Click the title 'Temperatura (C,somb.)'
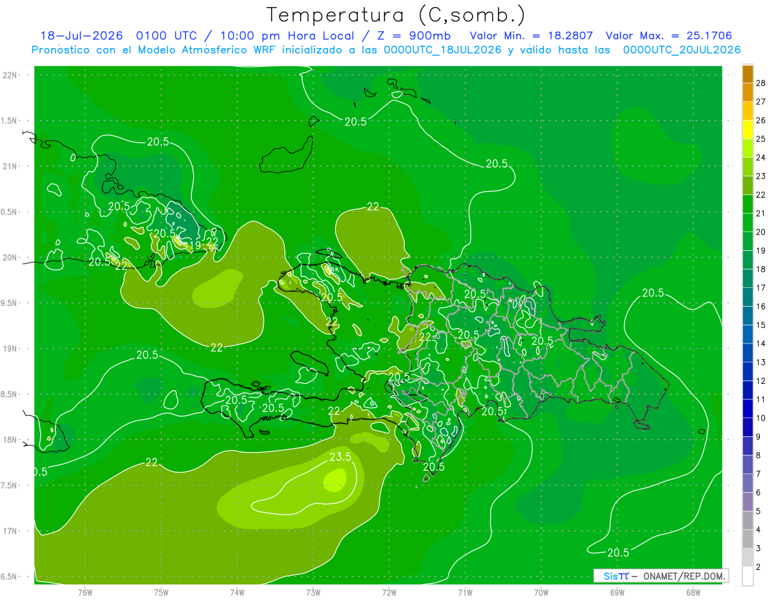The height and width of the screenshot is (601, 778). pyautogui.click(x=396, y=14)
